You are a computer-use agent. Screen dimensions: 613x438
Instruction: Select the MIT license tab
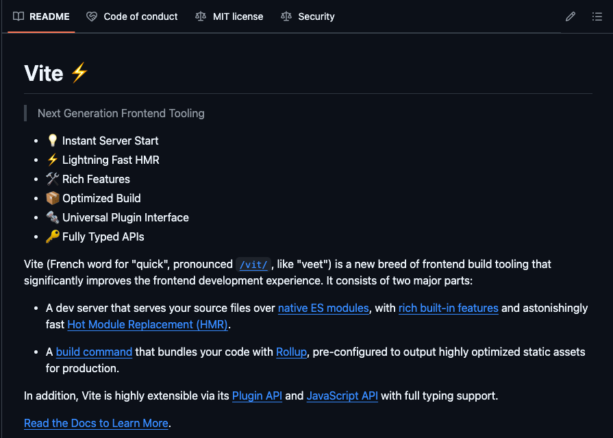(x=238, y=16)
